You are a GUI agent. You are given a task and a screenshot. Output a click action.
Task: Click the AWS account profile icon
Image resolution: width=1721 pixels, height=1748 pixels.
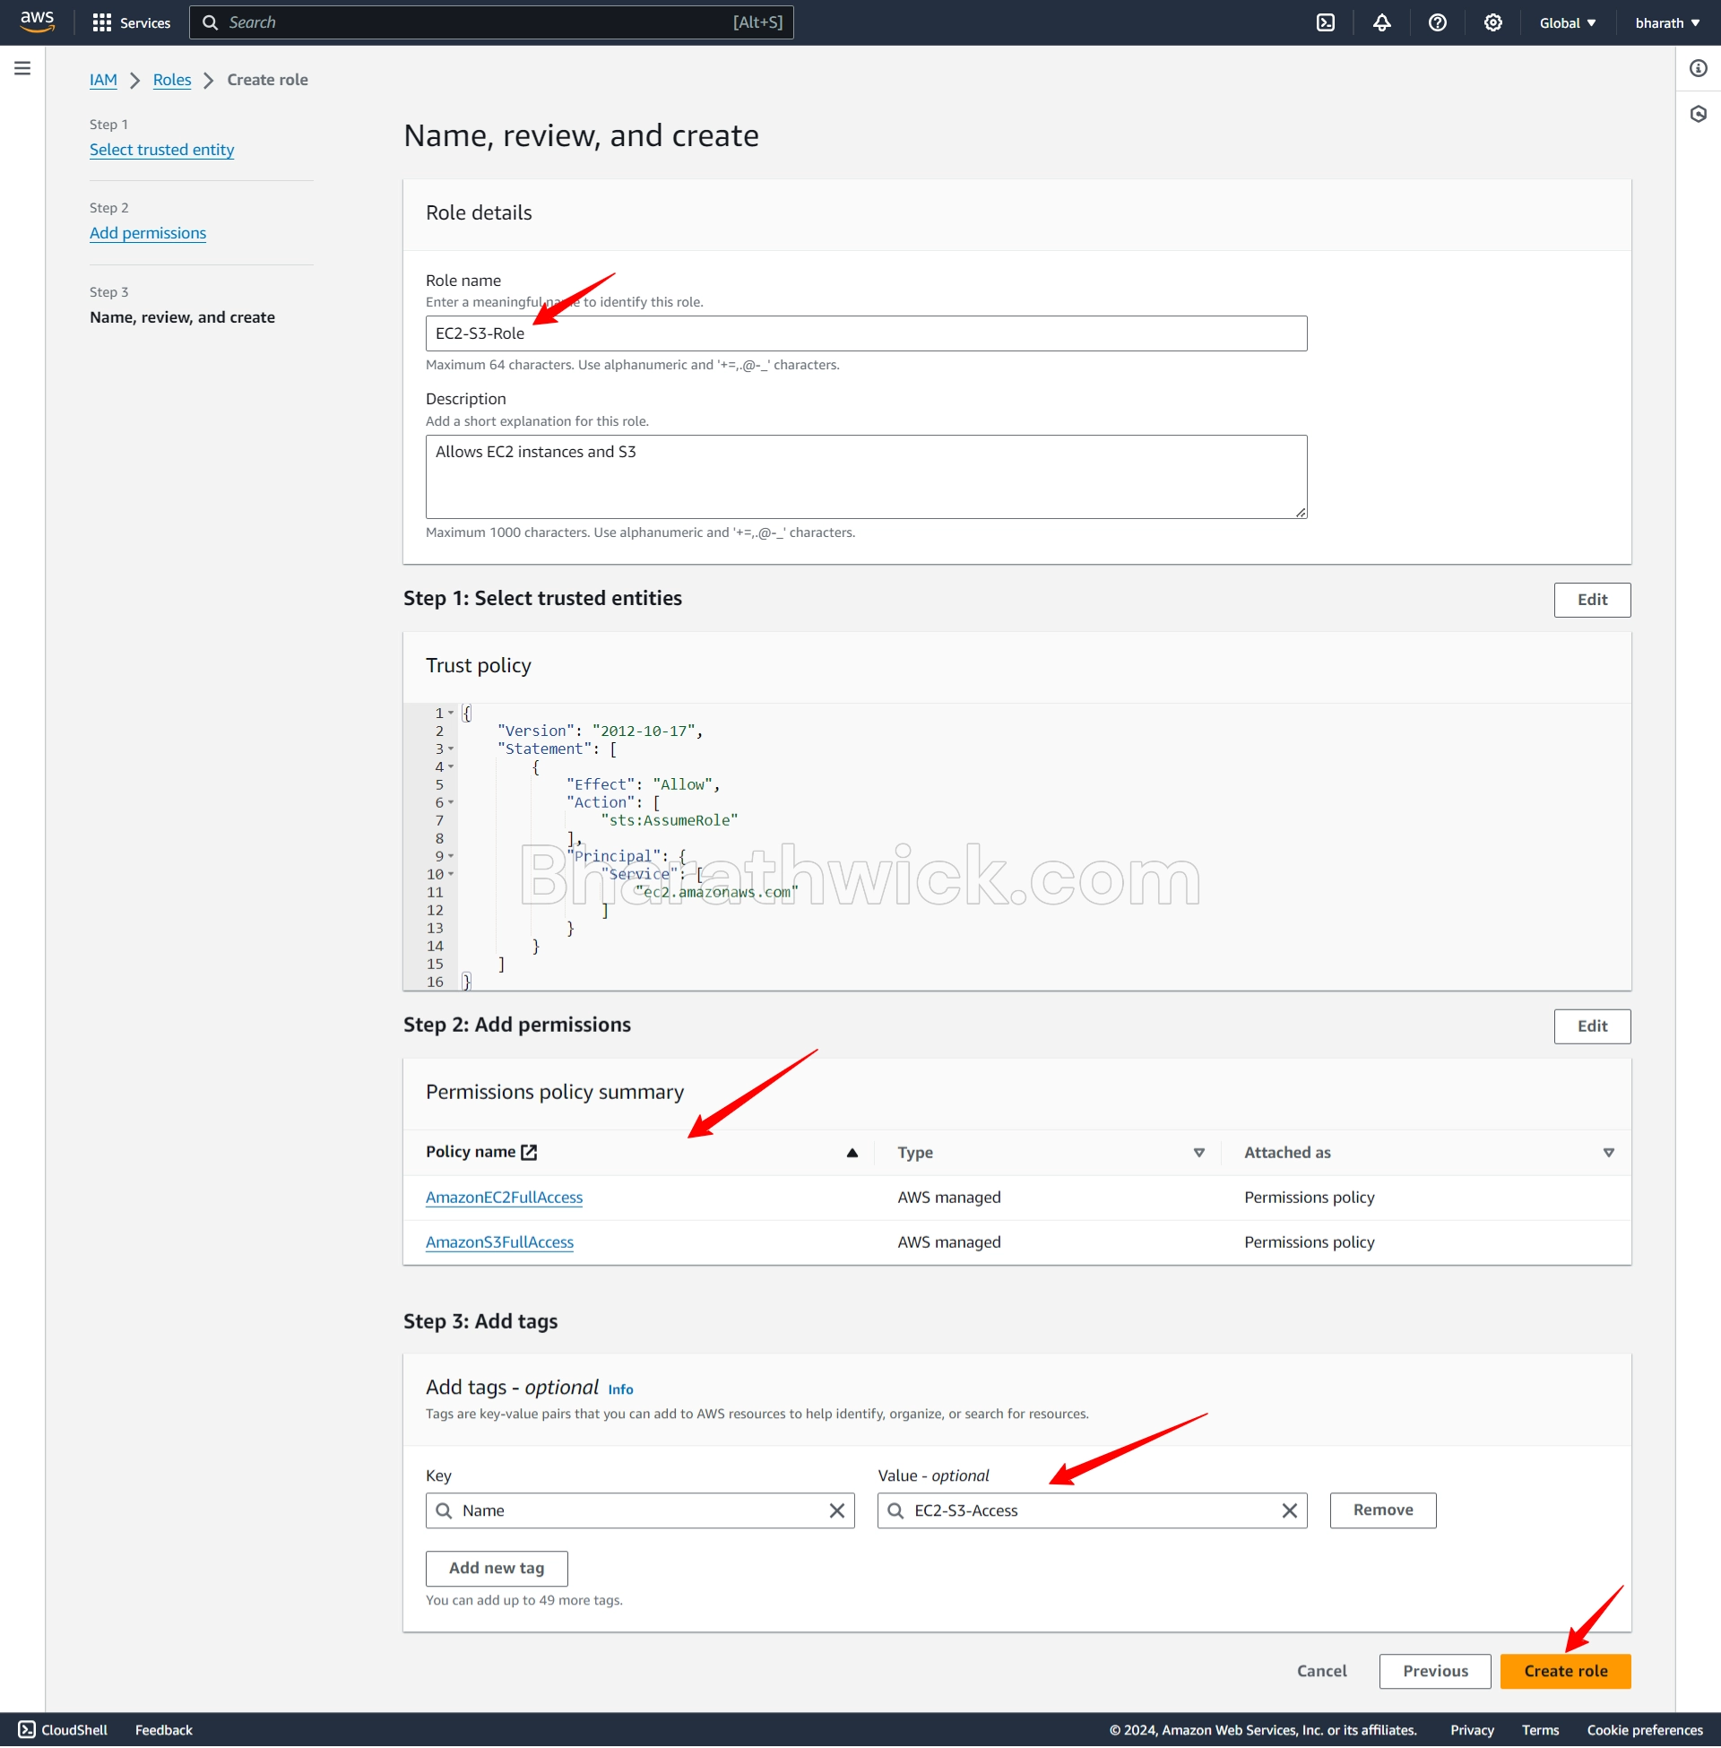(x=1665, y=22)
